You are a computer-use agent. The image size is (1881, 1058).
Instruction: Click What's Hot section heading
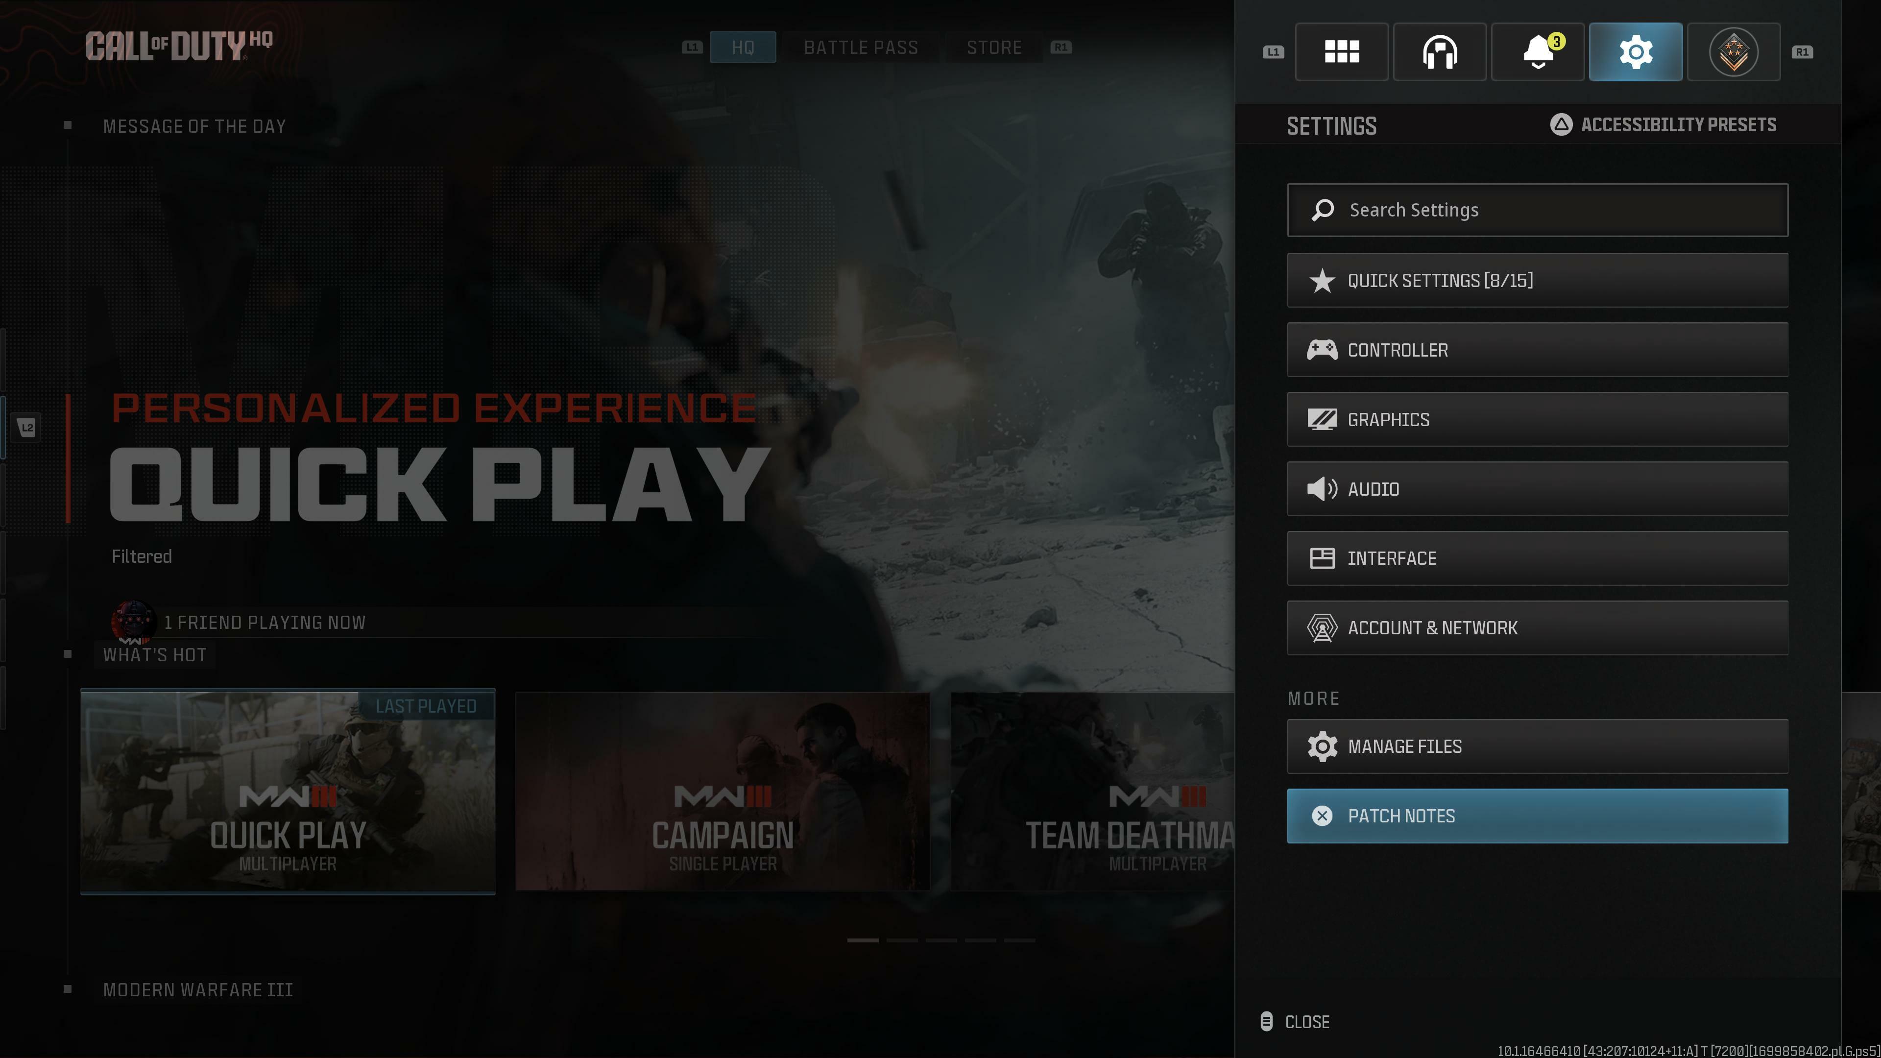[x=155, y=655]
